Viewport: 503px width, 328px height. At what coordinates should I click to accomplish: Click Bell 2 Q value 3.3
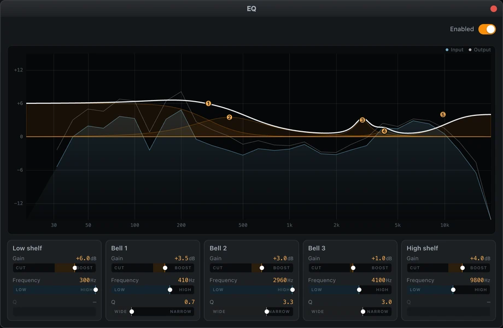(288, 302)
